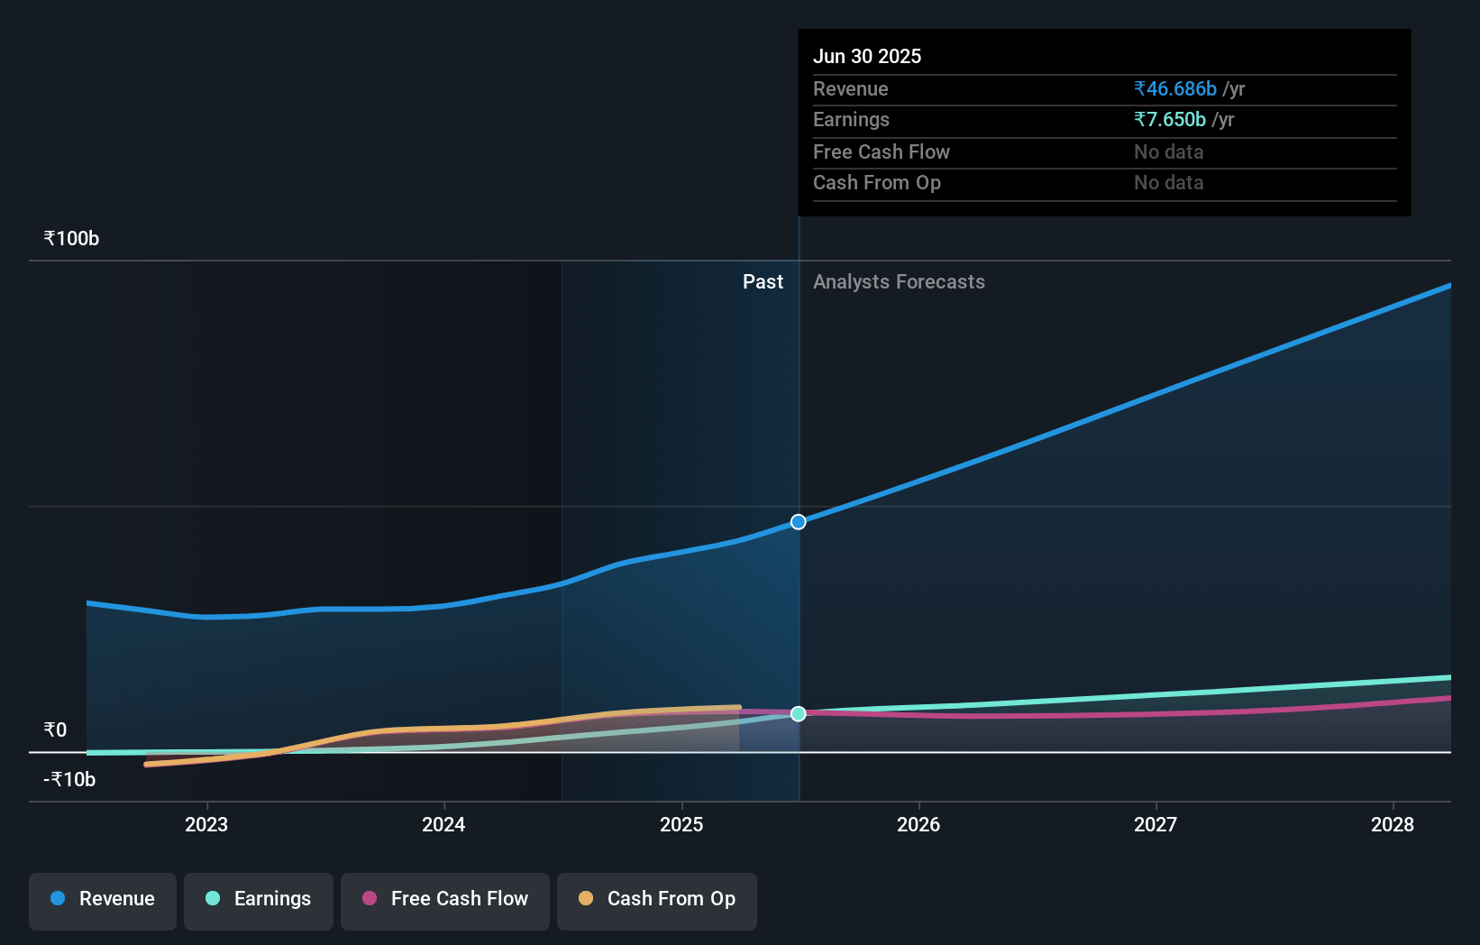
Task: Click the Past section label
Action: [763, 282]
